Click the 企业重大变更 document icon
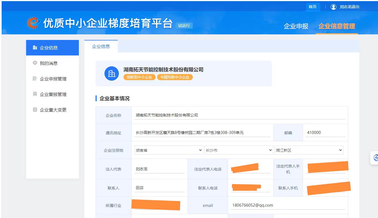This screenshot has height=218, width=378. [35, 110]
